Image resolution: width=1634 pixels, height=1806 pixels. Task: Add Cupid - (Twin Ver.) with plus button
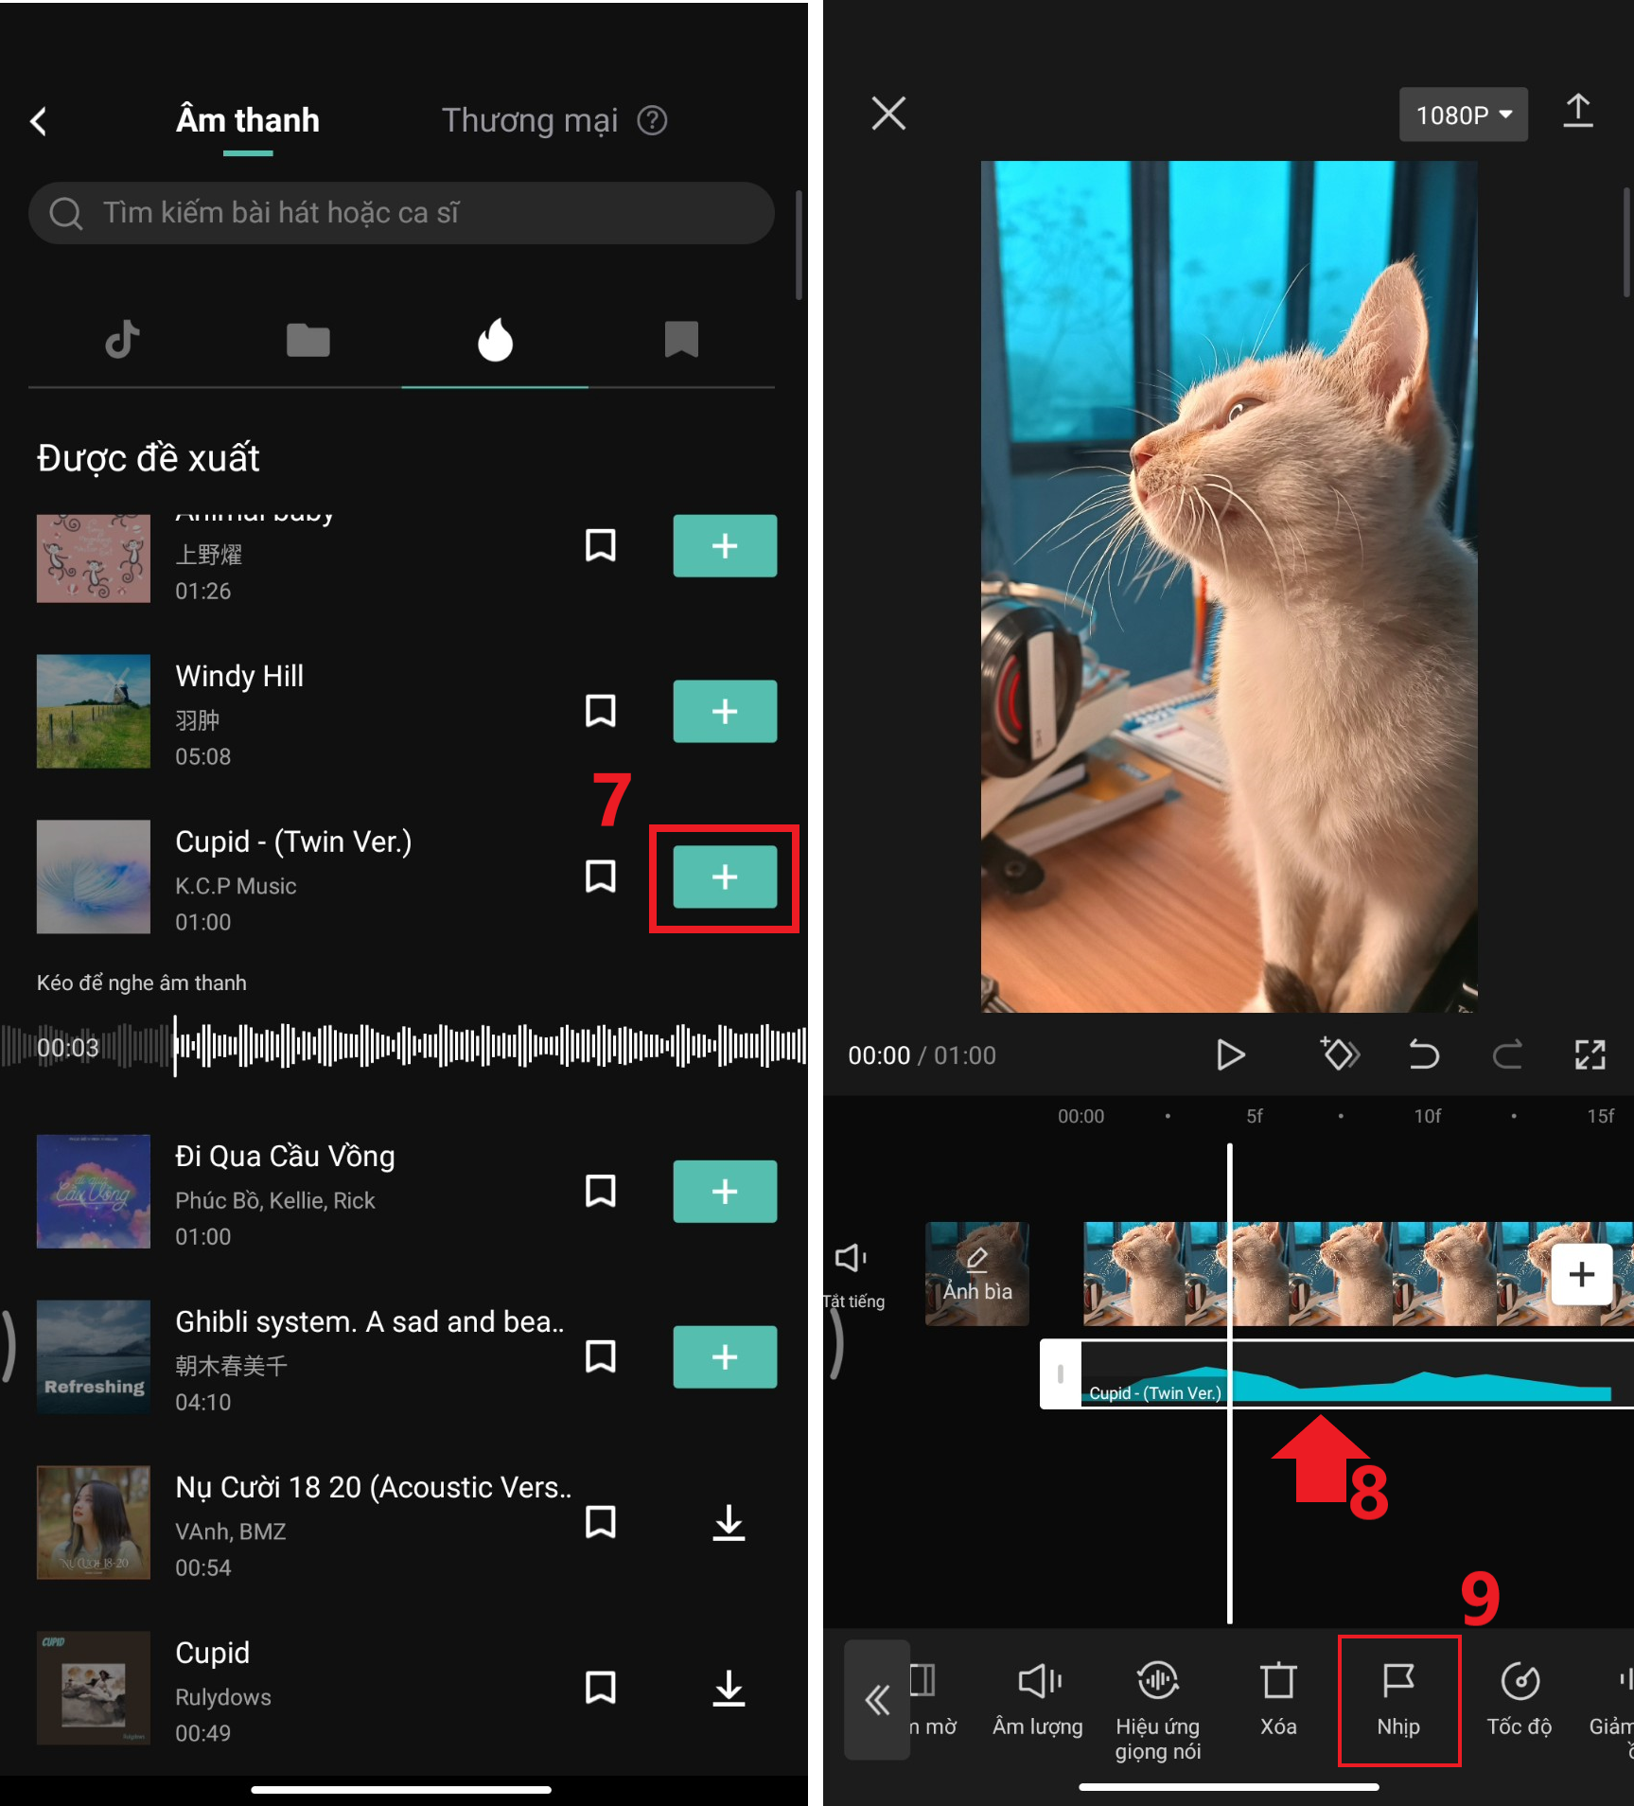(725, 877)
